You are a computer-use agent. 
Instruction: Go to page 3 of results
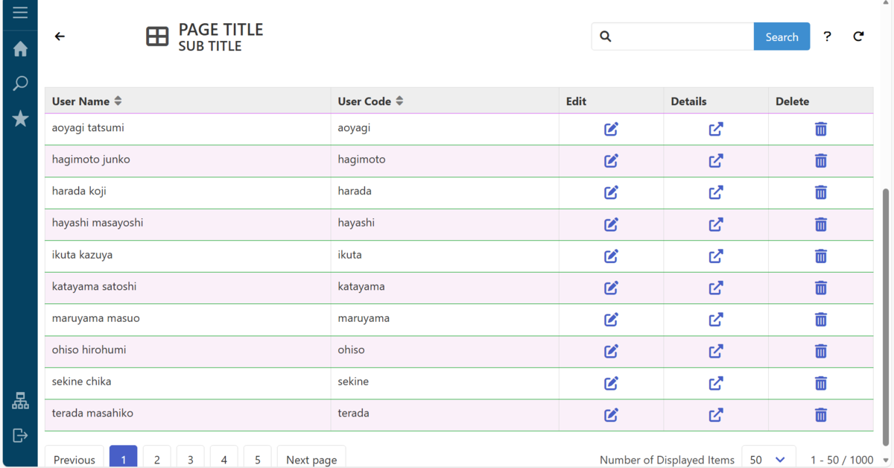point(190,459)
